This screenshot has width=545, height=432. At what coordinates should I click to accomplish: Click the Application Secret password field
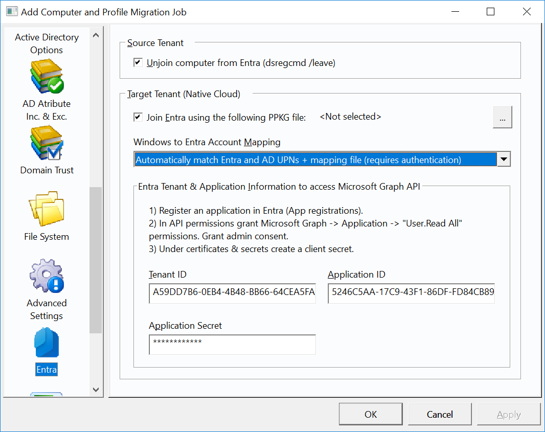[232, 345]
